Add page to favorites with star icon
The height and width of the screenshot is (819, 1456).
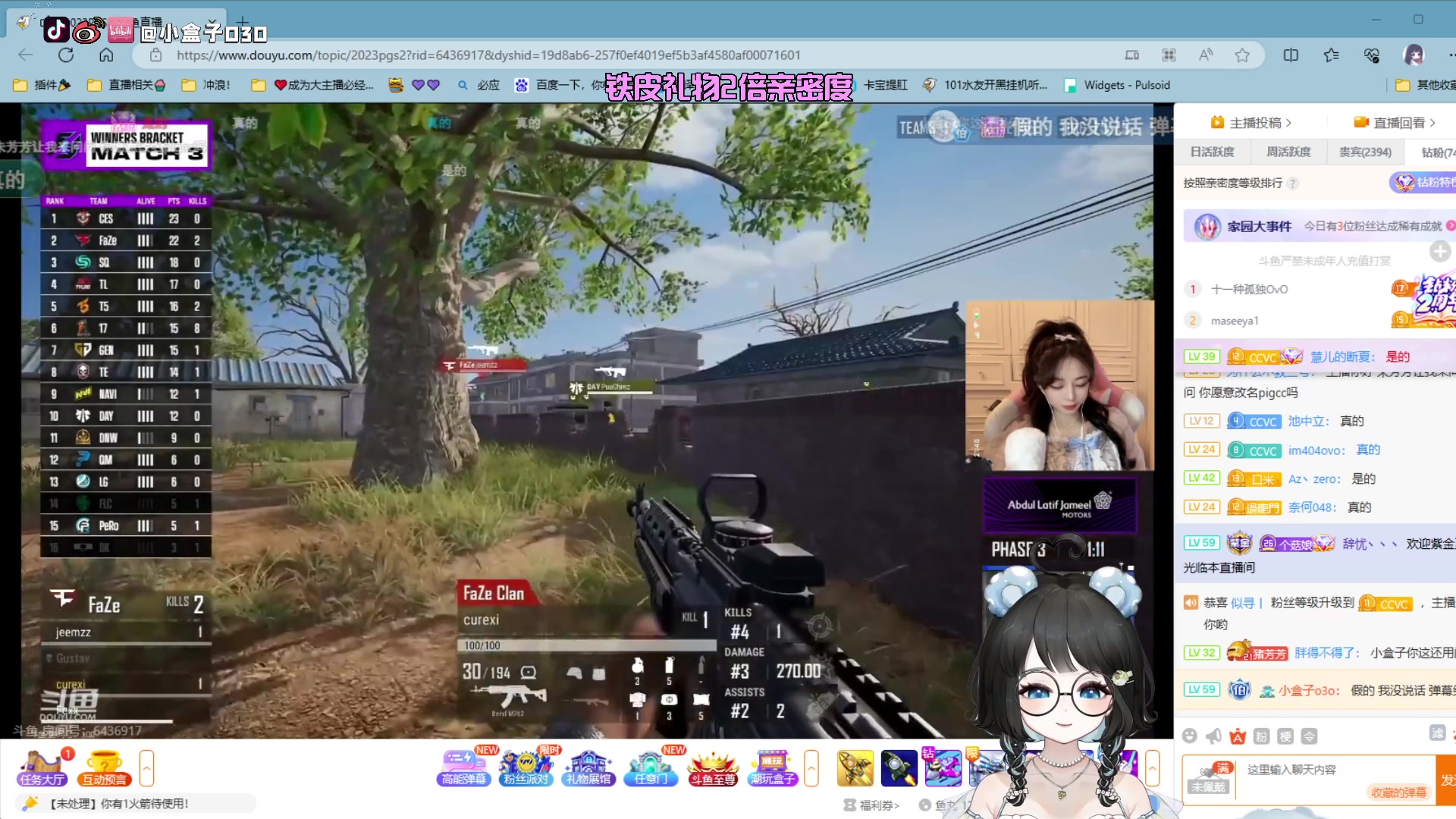tap(1242, 55)
